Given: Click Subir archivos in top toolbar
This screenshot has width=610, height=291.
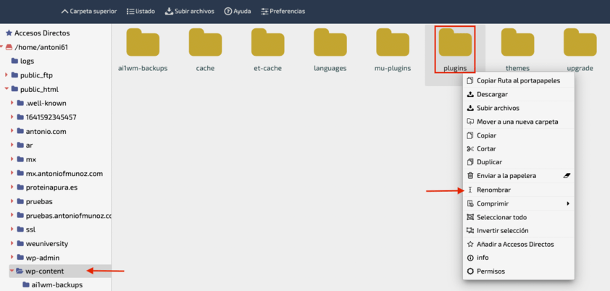Looking at the screenshot, I should pos(190,12).
